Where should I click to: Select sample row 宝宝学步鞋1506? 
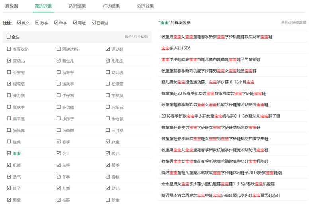point(233,48)
